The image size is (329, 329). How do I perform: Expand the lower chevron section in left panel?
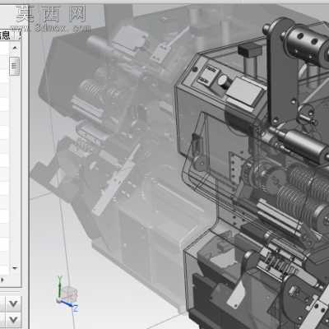click(13, 320)
